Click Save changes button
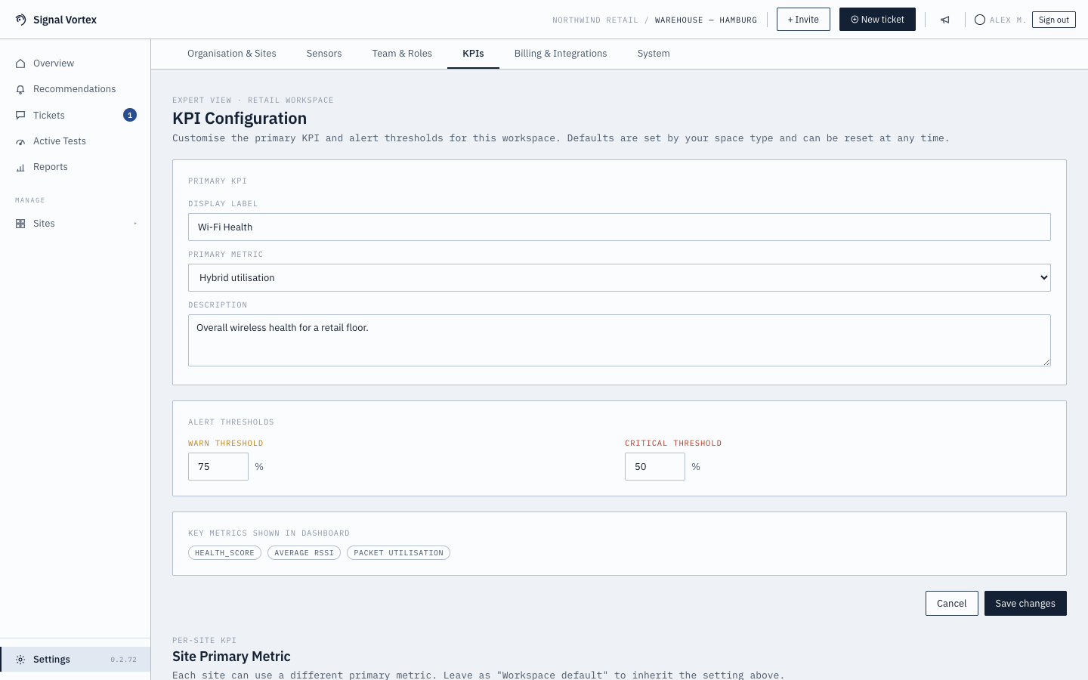This screenshot has height=680, width=1088. click(1025, 603)
